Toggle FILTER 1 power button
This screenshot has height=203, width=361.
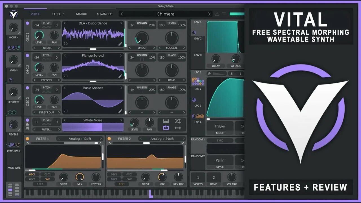pyautogui.click(x=27, y=139)
